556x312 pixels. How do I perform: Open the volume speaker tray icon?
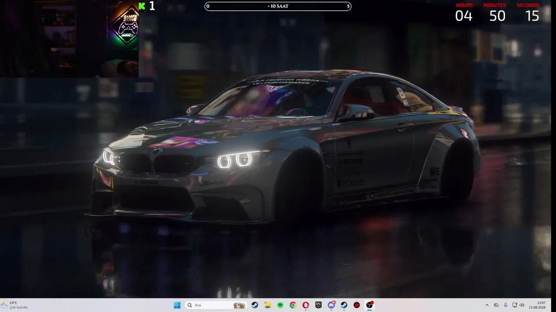pos(522,305)
